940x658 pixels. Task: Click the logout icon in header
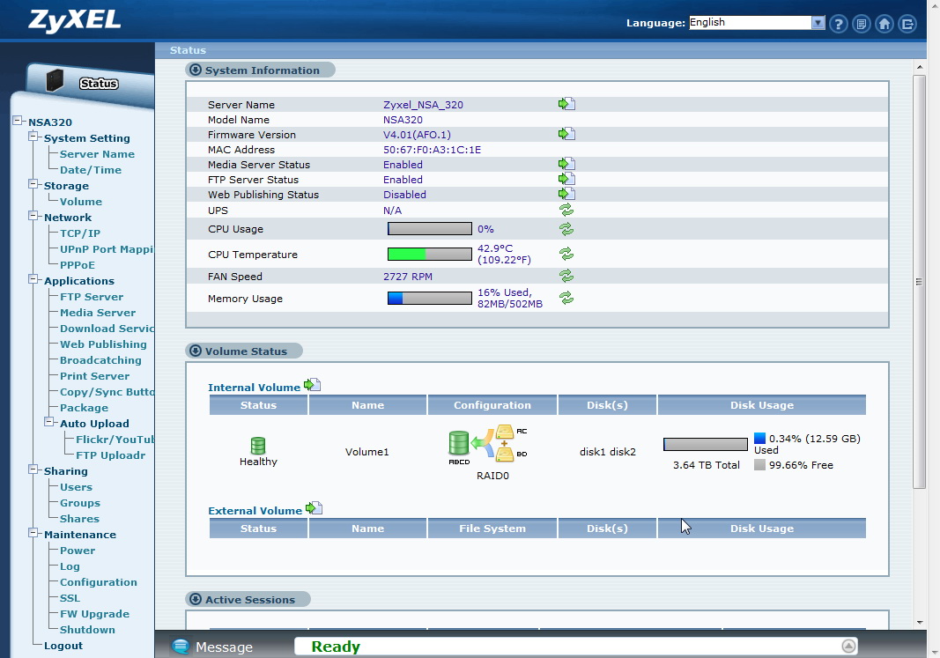click(907, 24)
